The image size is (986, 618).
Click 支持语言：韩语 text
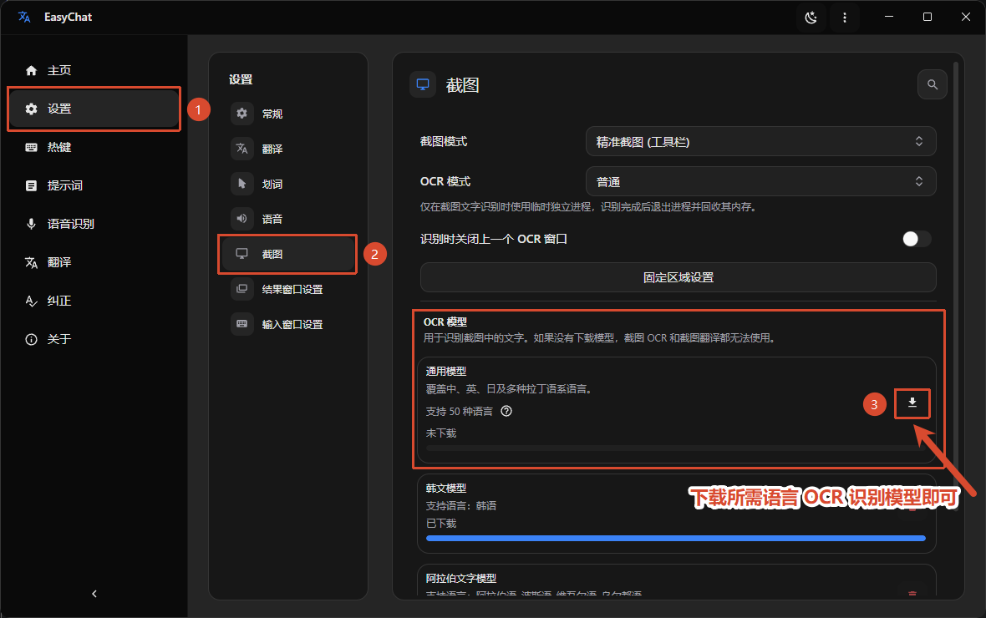(461, 505)
